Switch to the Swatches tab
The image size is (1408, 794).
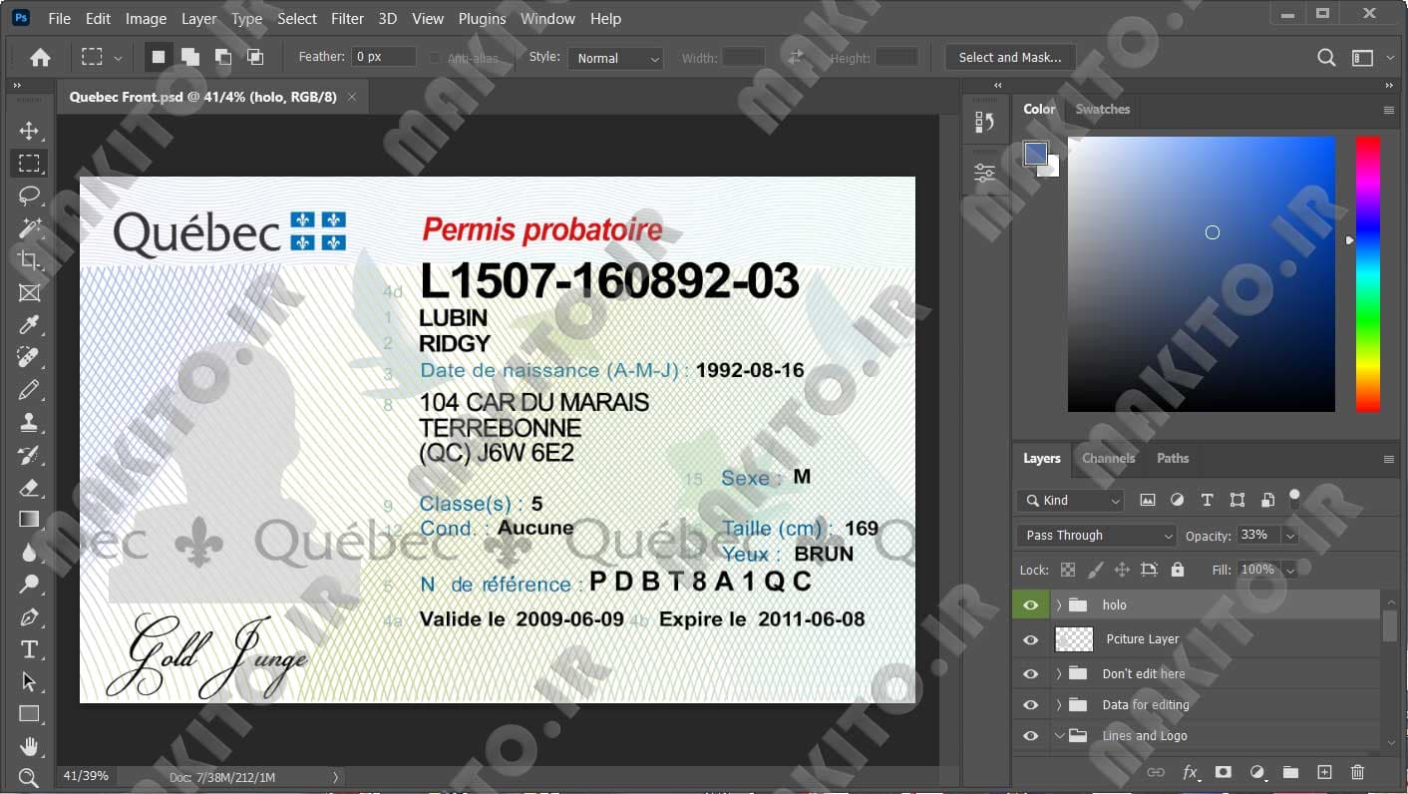(1103, 110)
